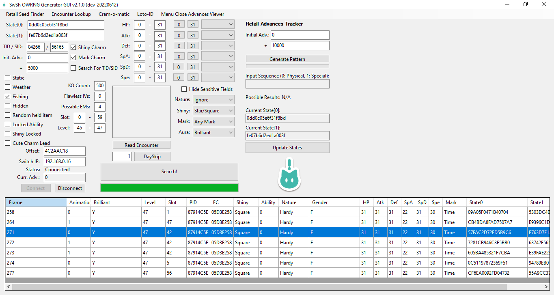The height and width of the screenshot is (295, 554).
Task: Open Retail Seed Finder menu
Action: pos(25,14)
